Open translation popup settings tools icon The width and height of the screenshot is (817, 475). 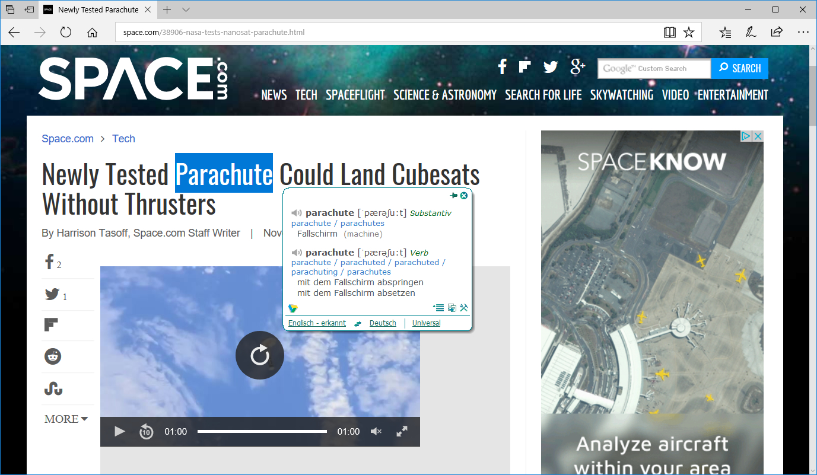click(464, 308)
